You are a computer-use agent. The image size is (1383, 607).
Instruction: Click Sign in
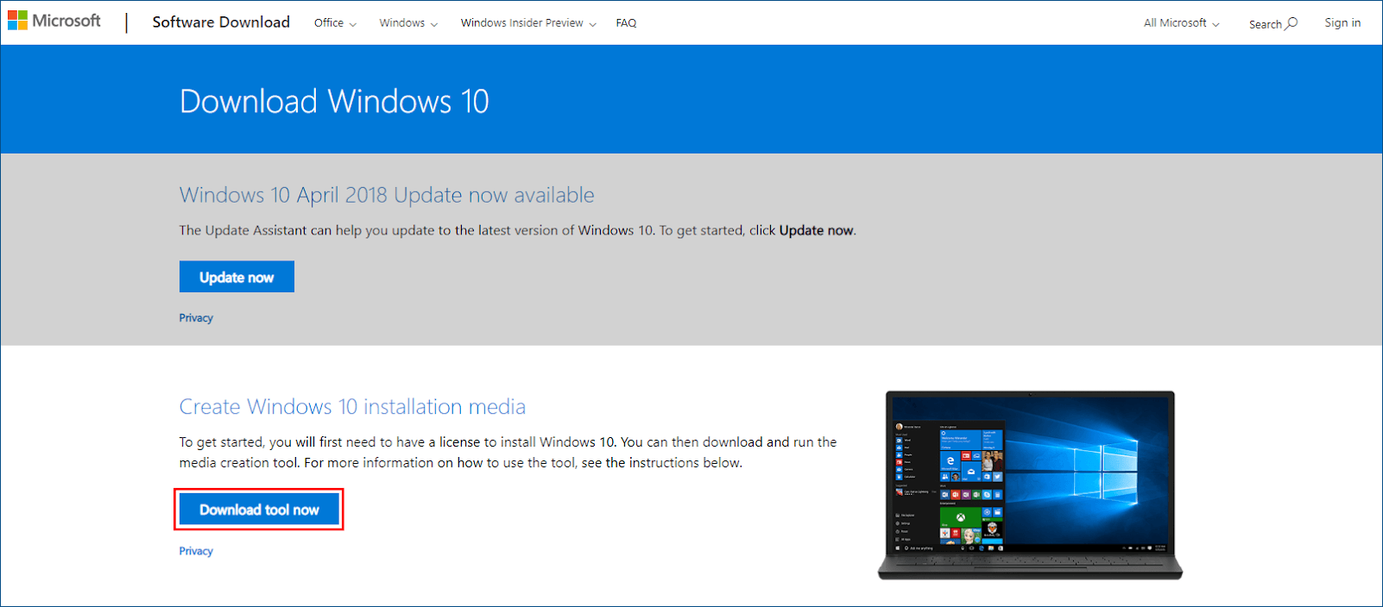[1342, 23]
